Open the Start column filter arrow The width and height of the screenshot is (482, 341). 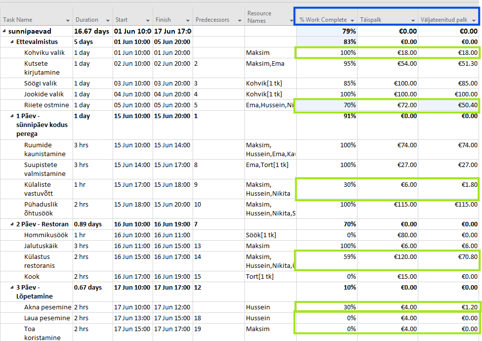coord(147,20)
